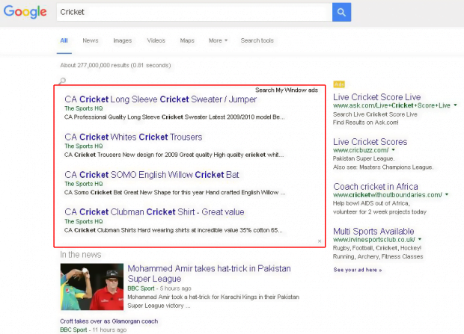Click The Sports HQ under Trousers listing
This screenshot has height=334, width=464.
click(84, 146)
